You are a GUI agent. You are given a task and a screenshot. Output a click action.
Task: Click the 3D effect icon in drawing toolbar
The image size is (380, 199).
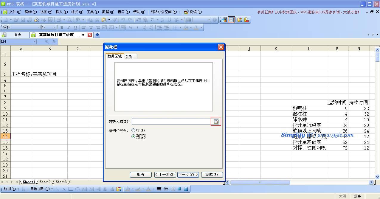186,189
